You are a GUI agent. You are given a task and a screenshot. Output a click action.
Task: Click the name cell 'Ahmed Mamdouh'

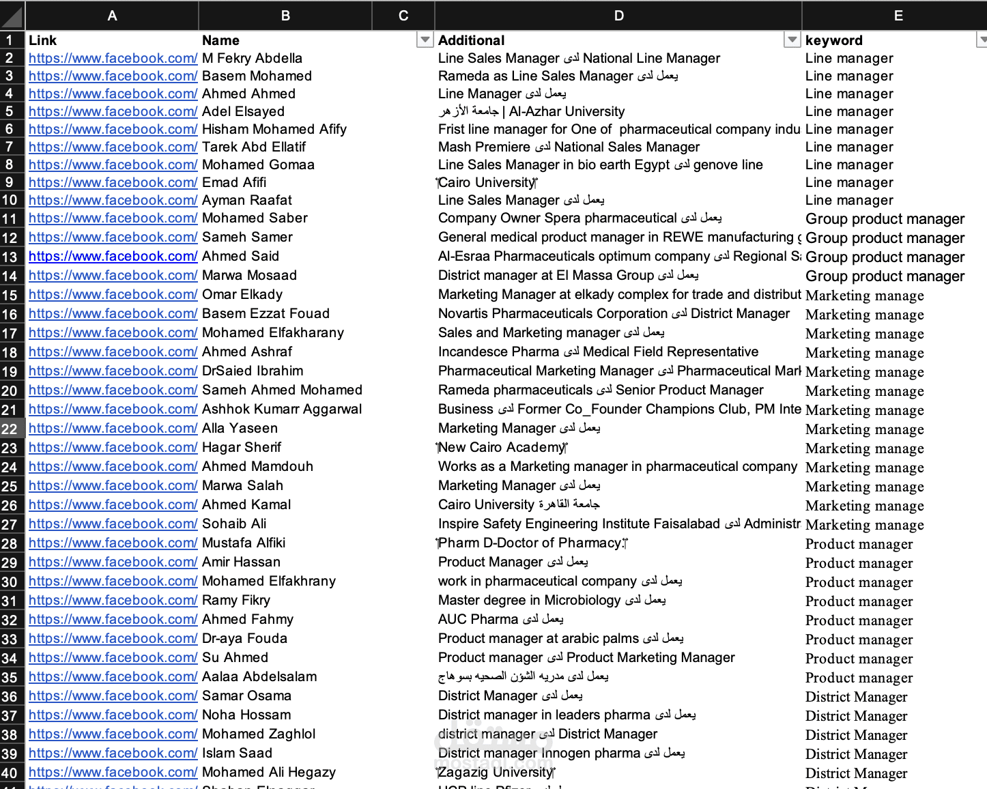(285, 467)
